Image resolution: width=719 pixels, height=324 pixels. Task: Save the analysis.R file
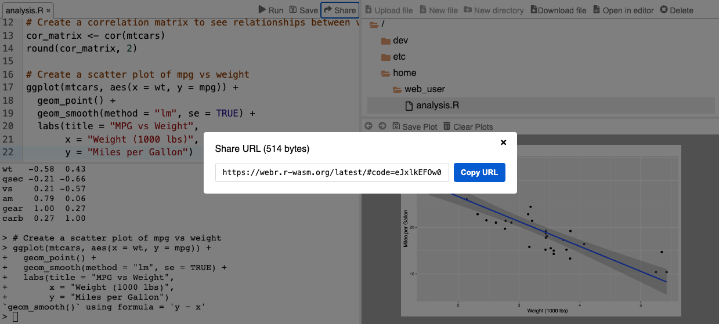click(304, 10)
